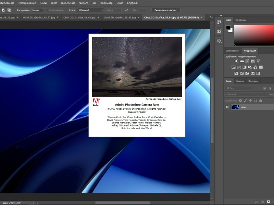This screenshot has height=205, width=274.
Task: Click the add layer mask icon
Action: pos(269,202)
